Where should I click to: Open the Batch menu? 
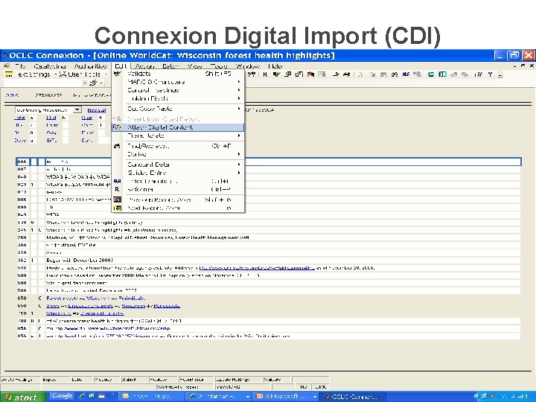[x=170, y=66]
